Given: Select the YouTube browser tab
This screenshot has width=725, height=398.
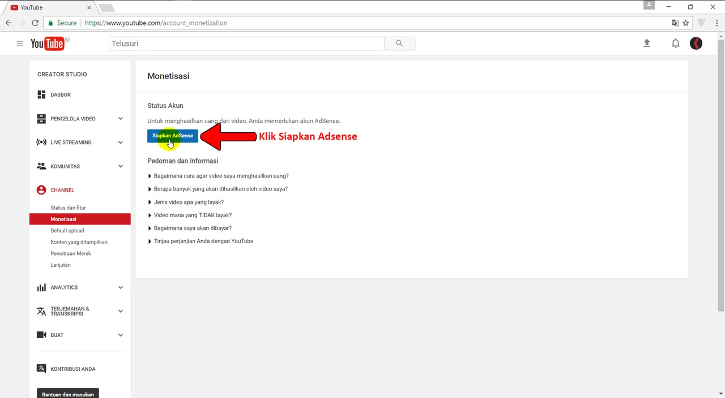Looking at the screenshot, I should [50, 7].
